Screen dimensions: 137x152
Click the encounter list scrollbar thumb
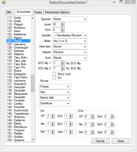pos(32,83)
